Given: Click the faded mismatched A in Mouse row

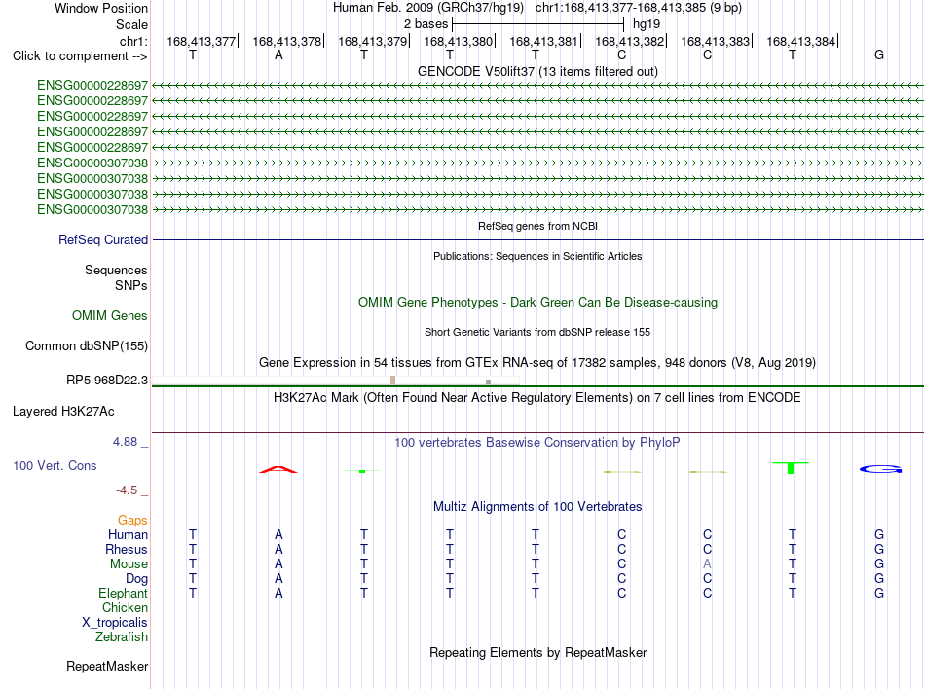Looking at the screenshot, I should click(x=707, y=564).
